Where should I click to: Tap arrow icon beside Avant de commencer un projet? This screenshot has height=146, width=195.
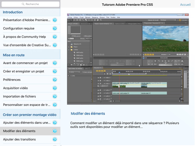pos(55,63)
